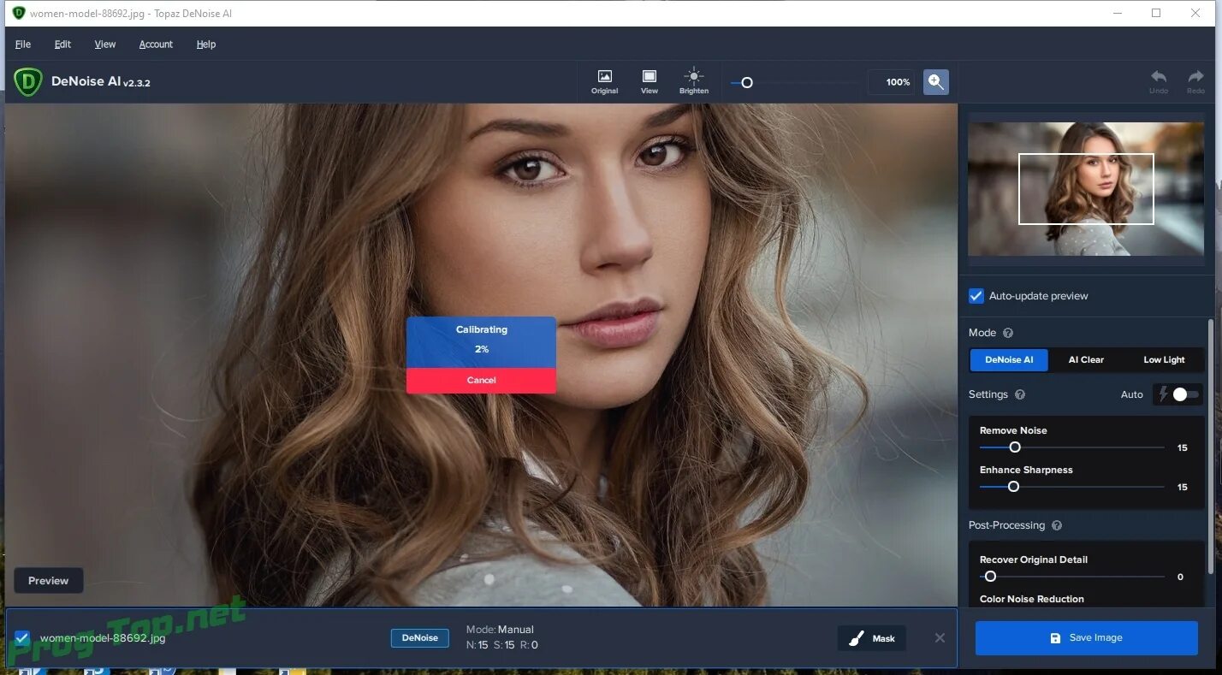Click the magnifier zoom icon
Viewport: 1222px width, 675px height.
935,82
